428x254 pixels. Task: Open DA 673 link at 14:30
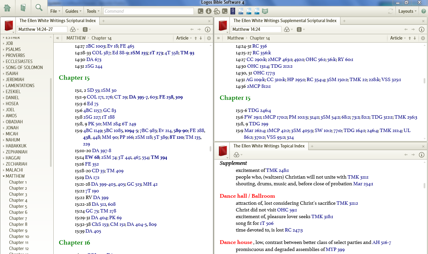94,60
